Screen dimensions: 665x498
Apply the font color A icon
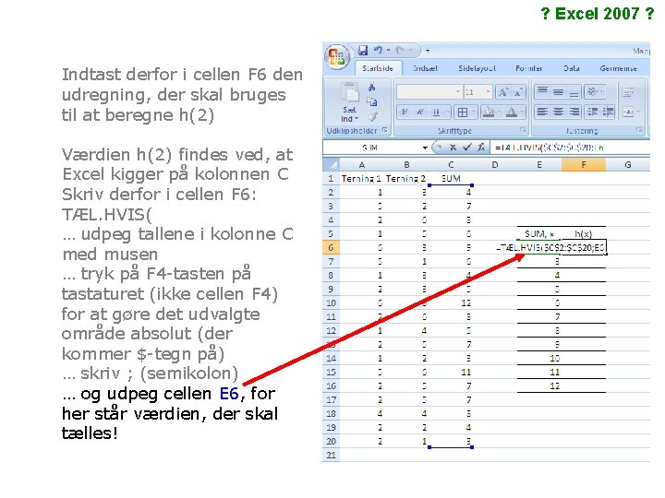click(x=512, y=113)
